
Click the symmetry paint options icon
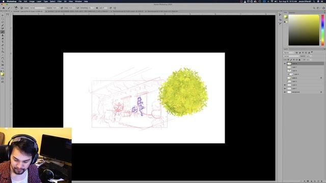pos(115,8)
